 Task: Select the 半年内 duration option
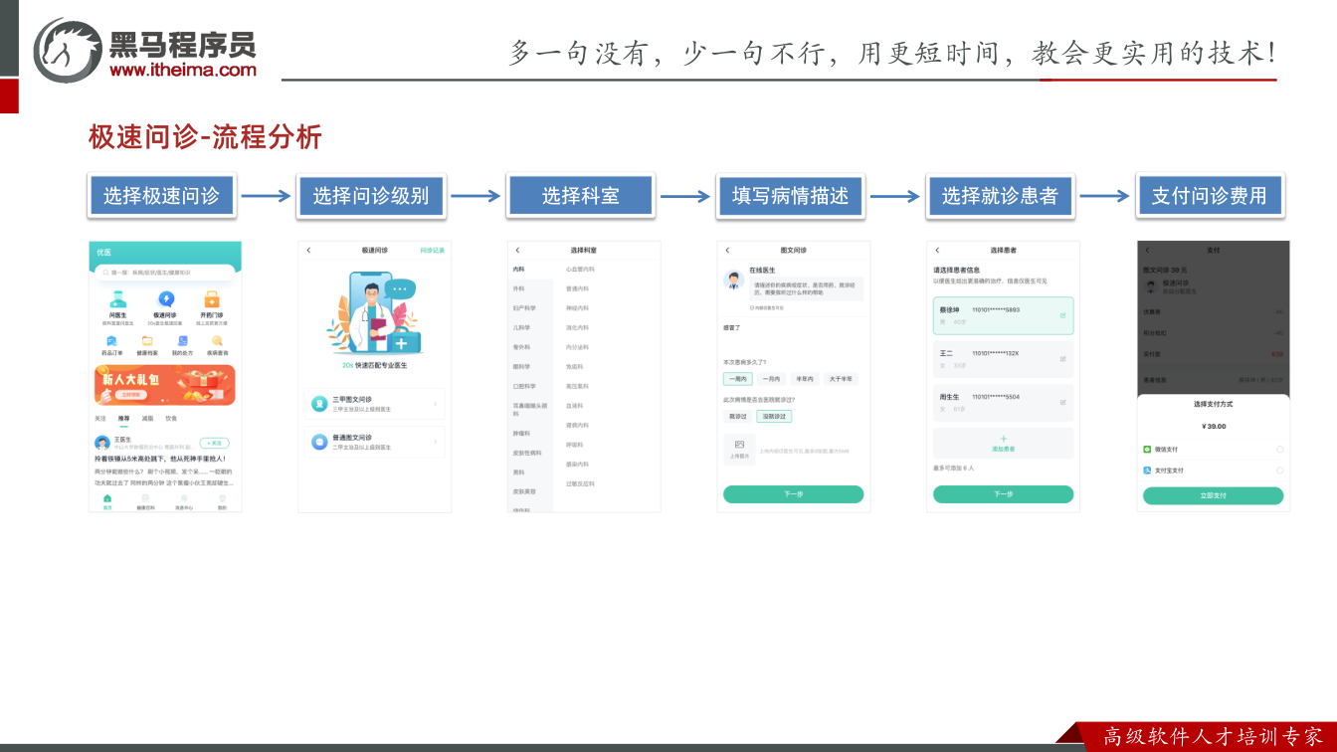(805, 379)
